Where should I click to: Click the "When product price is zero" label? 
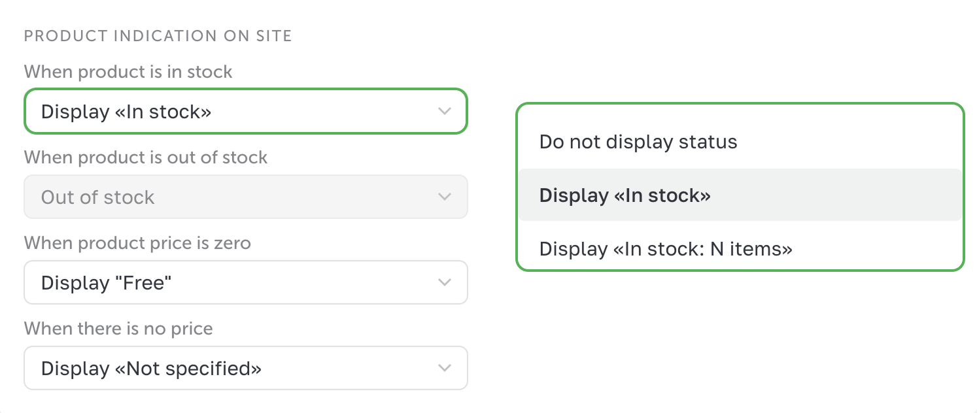tap(137, 243)
